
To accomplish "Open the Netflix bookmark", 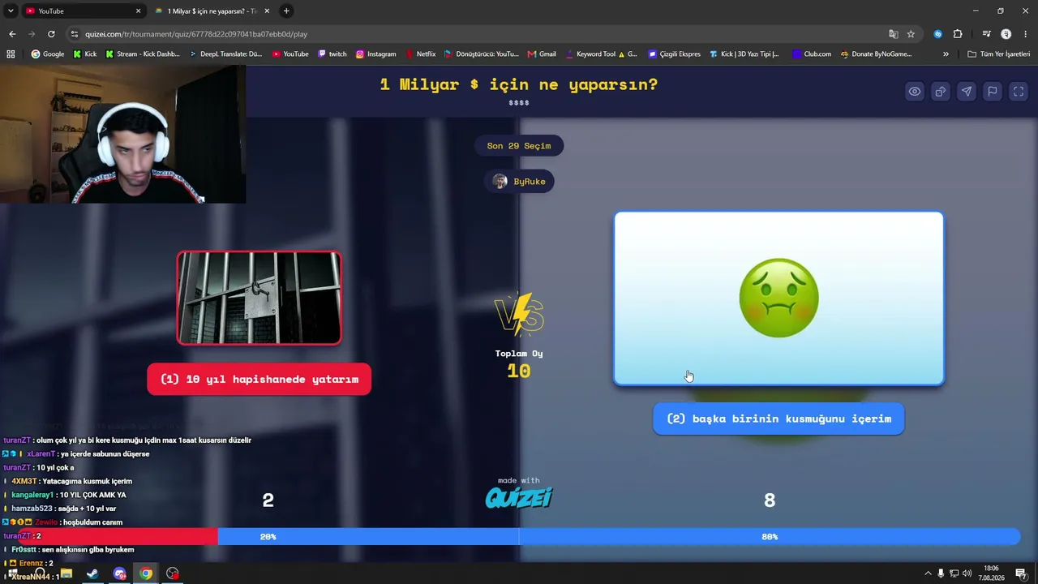I will [x=421, y=54].
